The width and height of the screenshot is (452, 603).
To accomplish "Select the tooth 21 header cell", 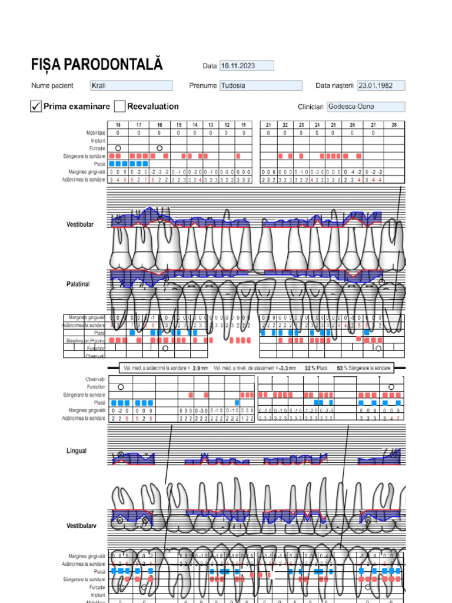I will click(x=268, y=125).
